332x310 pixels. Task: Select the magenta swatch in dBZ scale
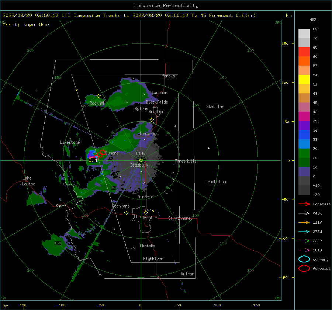304,116
